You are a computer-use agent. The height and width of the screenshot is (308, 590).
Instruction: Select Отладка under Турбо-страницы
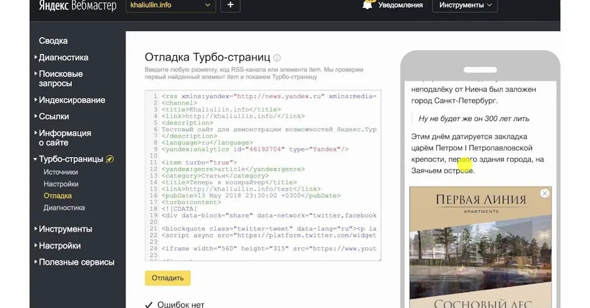[58, 196]
